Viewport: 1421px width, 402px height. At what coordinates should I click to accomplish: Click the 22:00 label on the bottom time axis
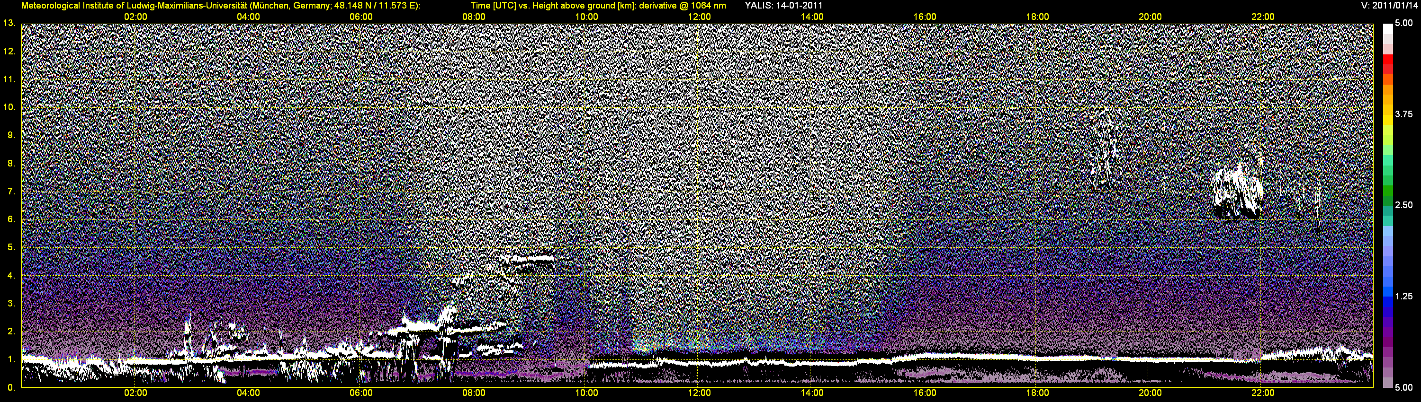pyautogui.click(x=1263, y=393)
